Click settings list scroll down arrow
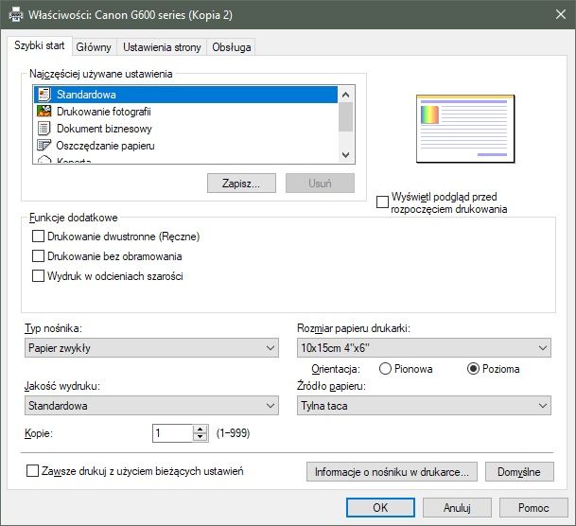Image resolution: width=576 pixels, height=526 pixels. coord(345,154)
